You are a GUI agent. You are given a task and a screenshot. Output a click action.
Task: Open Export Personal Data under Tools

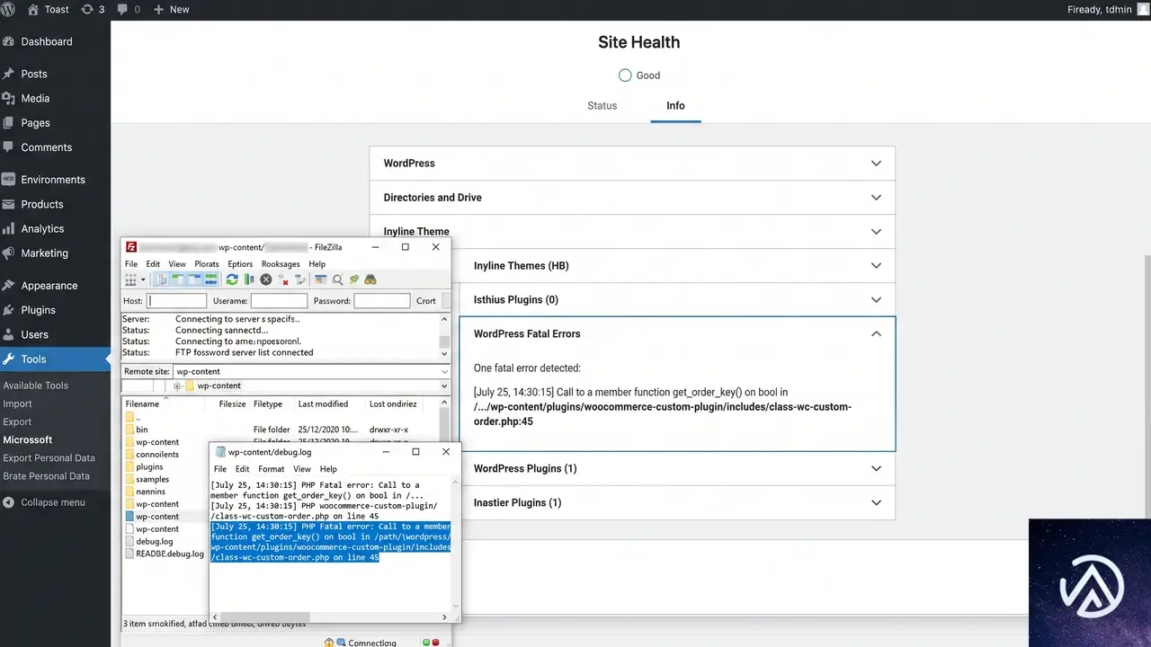[49, 458]
